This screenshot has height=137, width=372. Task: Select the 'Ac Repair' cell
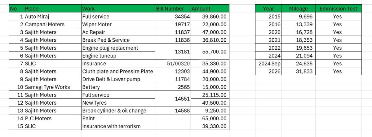coord(118,32)
